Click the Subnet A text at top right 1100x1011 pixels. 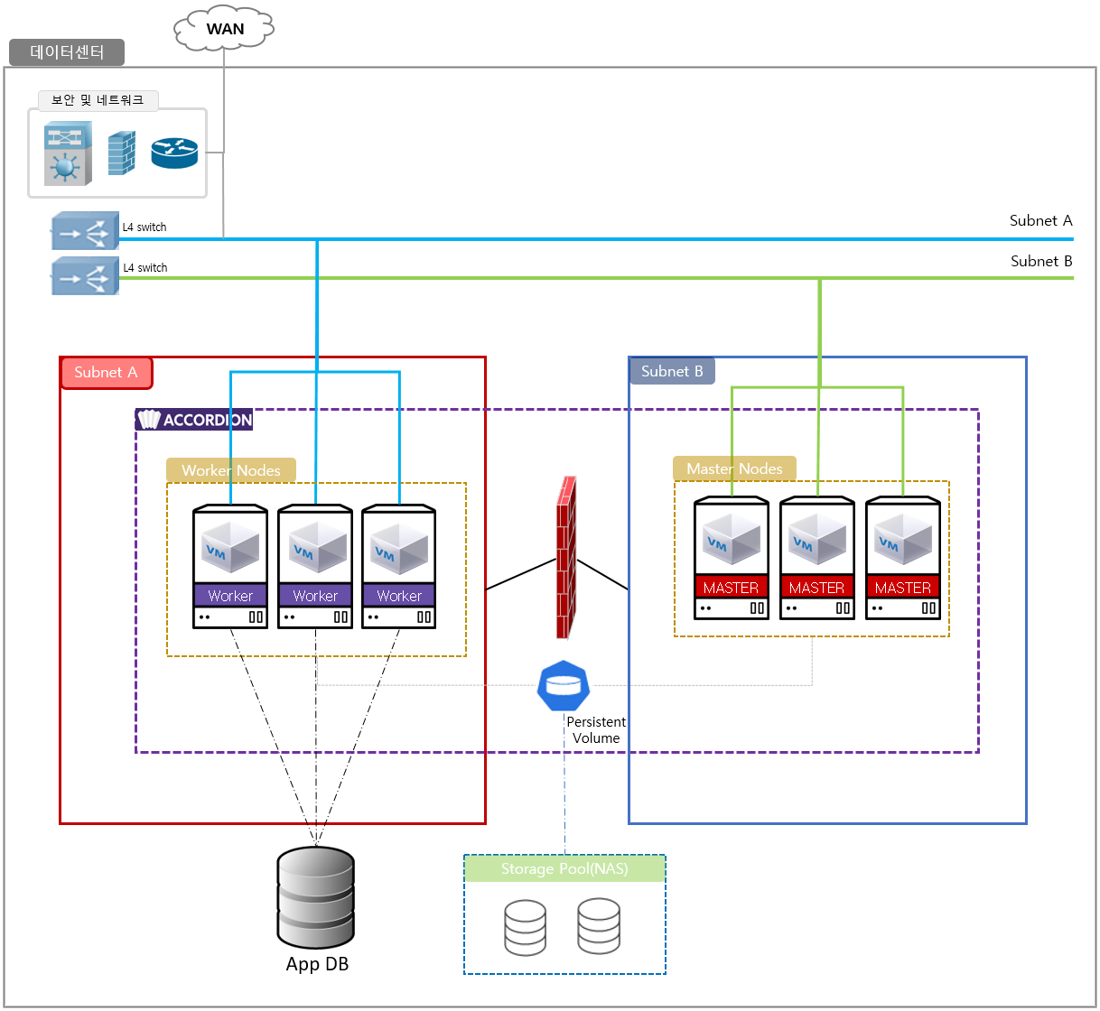1039,220
